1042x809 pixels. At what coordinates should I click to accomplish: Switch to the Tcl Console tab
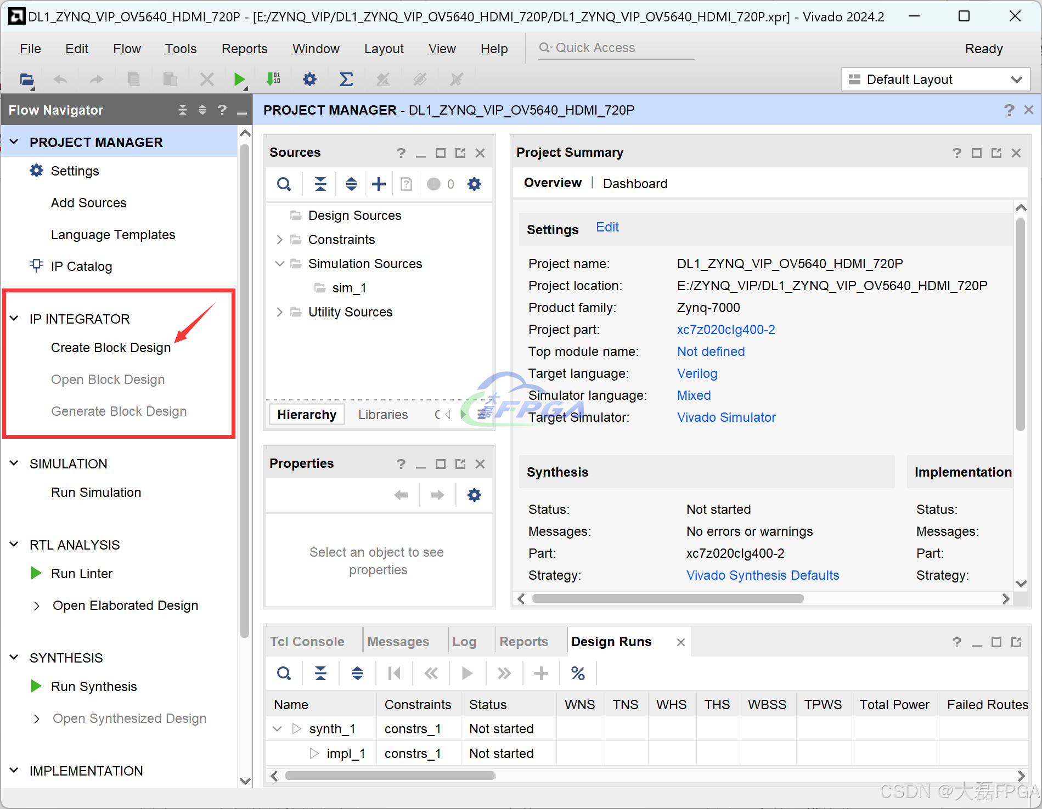pyautogui.click(x=307, y=642)
